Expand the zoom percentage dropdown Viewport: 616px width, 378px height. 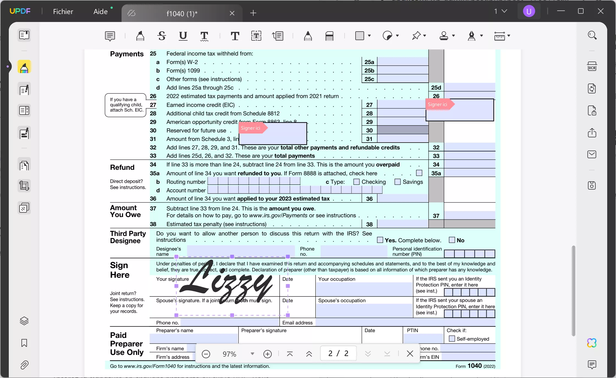tap(252, 354)
